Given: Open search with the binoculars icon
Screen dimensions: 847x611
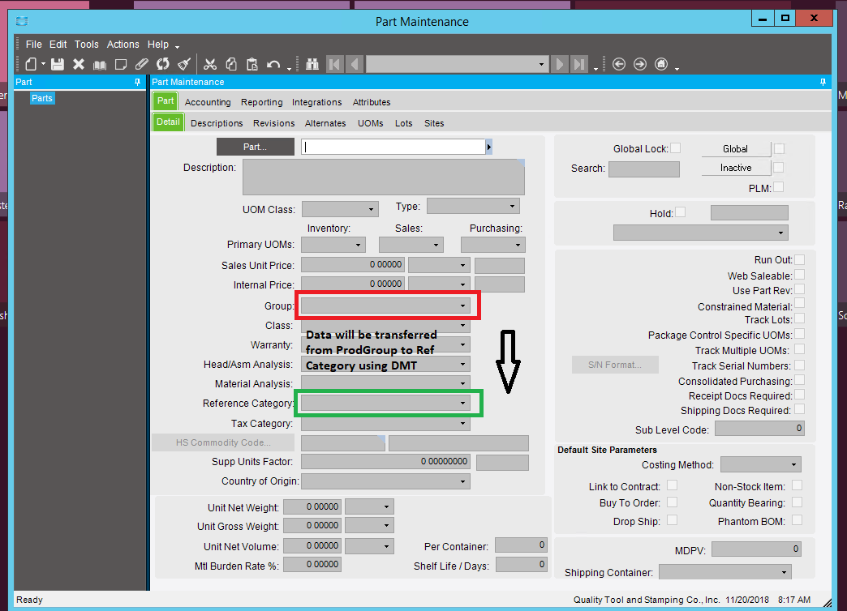Looking at the screenshot, I should [x=313, y=64].
